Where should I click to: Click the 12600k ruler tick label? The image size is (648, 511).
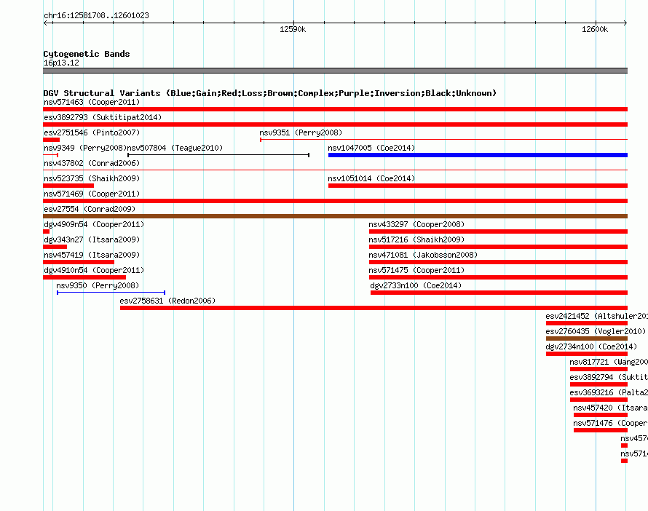tap(595, 29)
